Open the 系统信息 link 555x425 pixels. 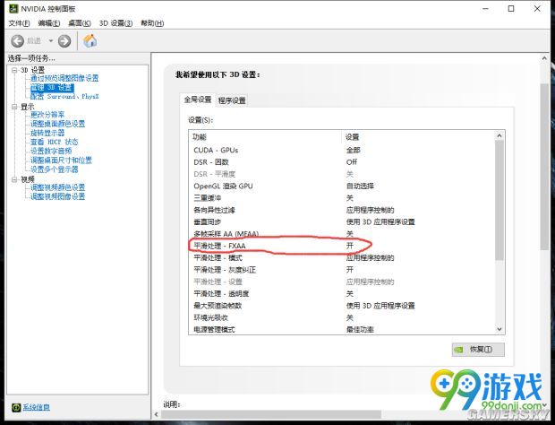pos(36,407)
